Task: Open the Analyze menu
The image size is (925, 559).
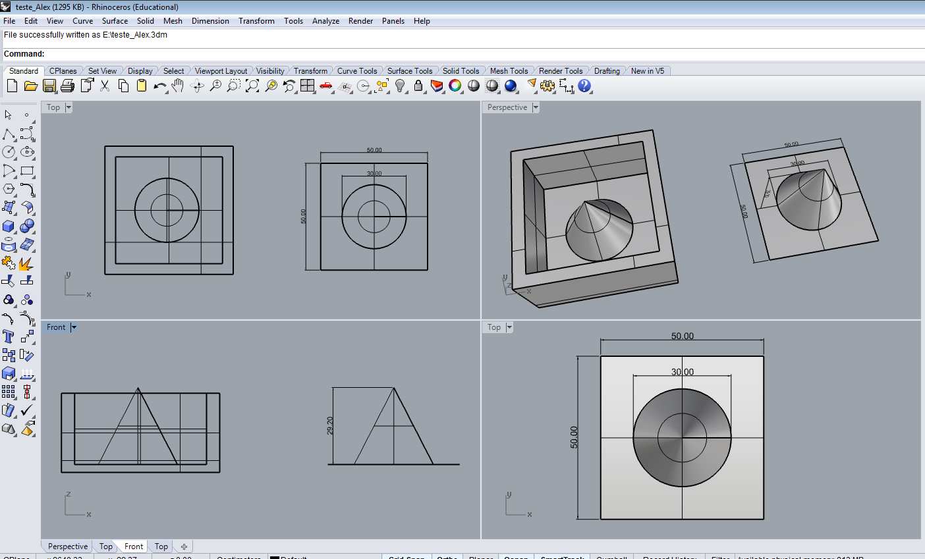Action: pyautogui.click(x=325, y=21)
